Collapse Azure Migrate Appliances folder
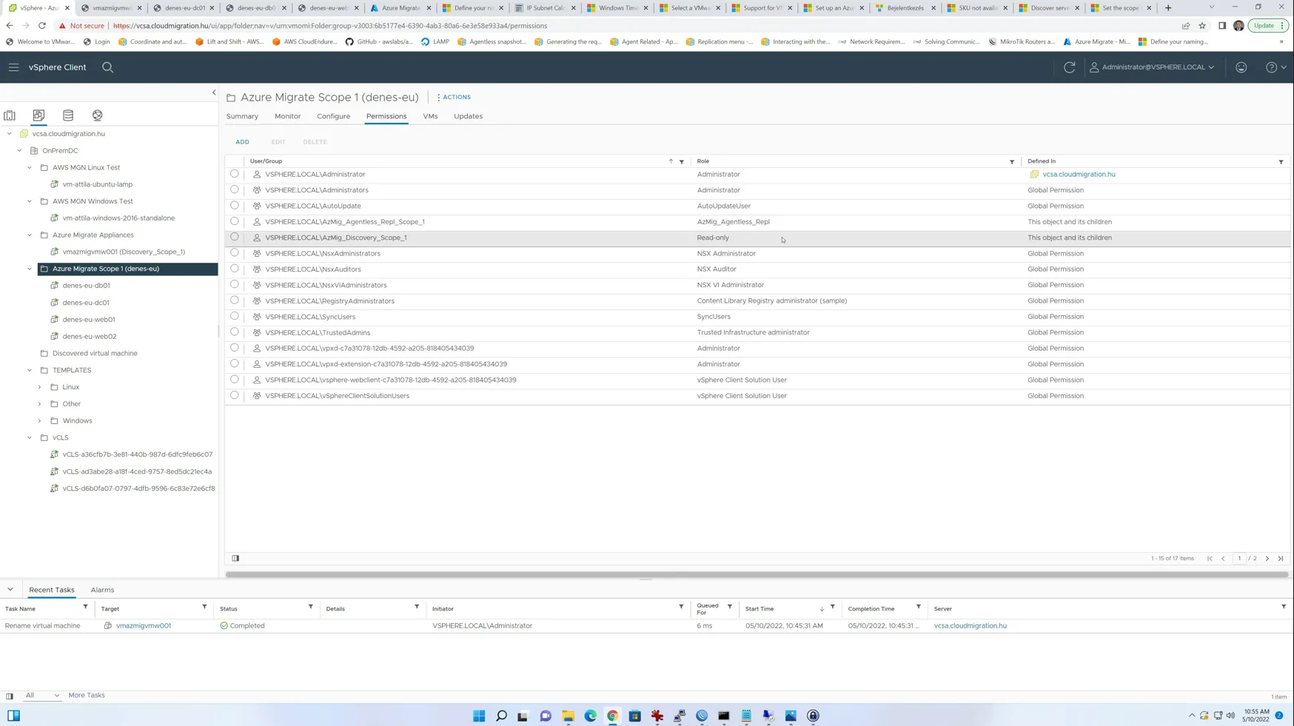 (x=30, y=235)
